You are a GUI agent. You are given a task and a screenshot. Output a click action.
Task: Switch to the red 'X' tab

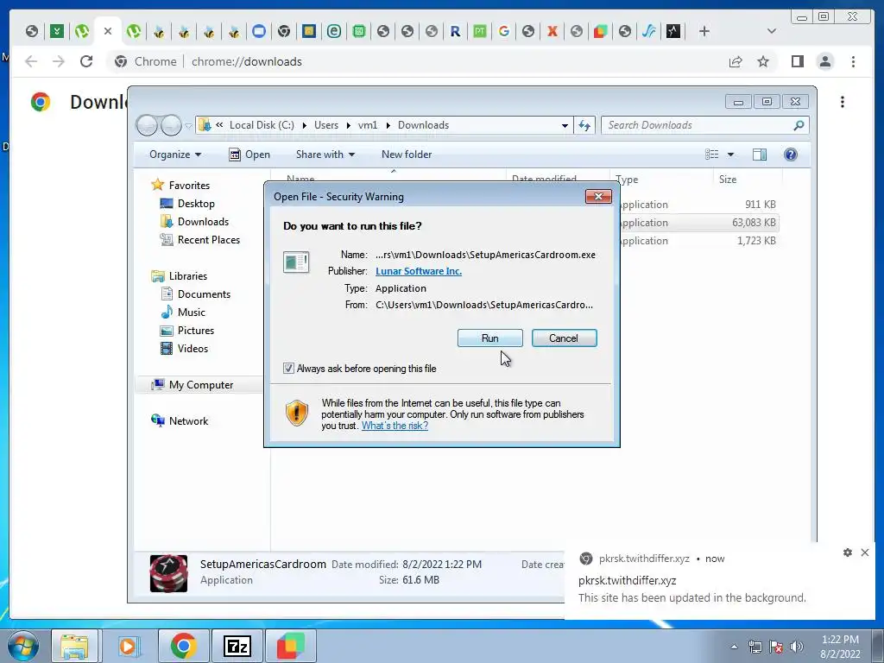(x=552, y=32)
